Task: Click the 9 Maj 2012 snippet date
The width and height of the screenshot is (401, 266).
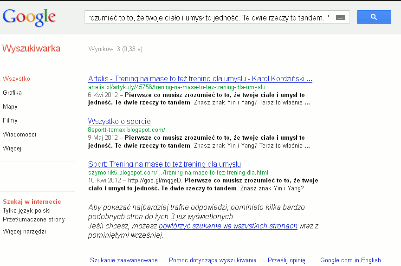Action: [103, 137]
